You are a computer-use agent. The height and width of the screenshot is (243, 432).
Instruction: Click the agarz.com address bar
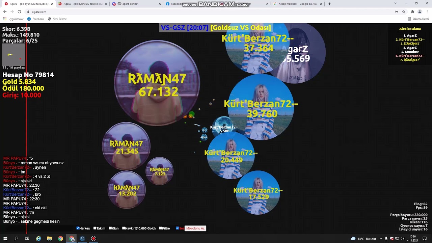point(209,11)
